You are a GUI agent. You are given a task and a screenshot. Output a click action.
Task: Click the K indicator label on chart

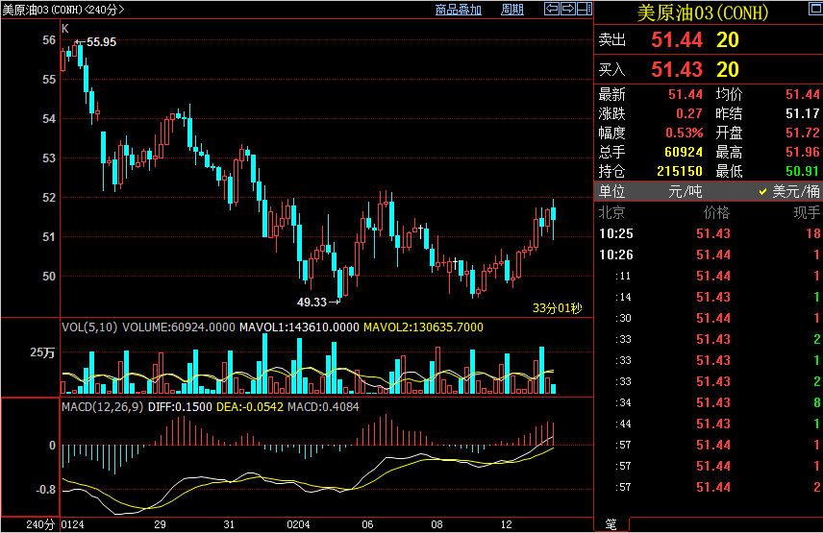point(64,29)
